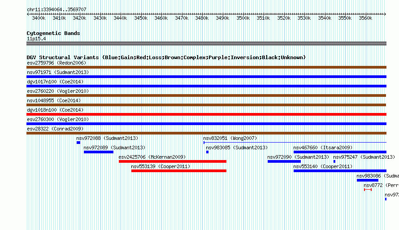
Task: Select the red nsv553139 (Cooper2011) bar
Action: click(179, 171)
